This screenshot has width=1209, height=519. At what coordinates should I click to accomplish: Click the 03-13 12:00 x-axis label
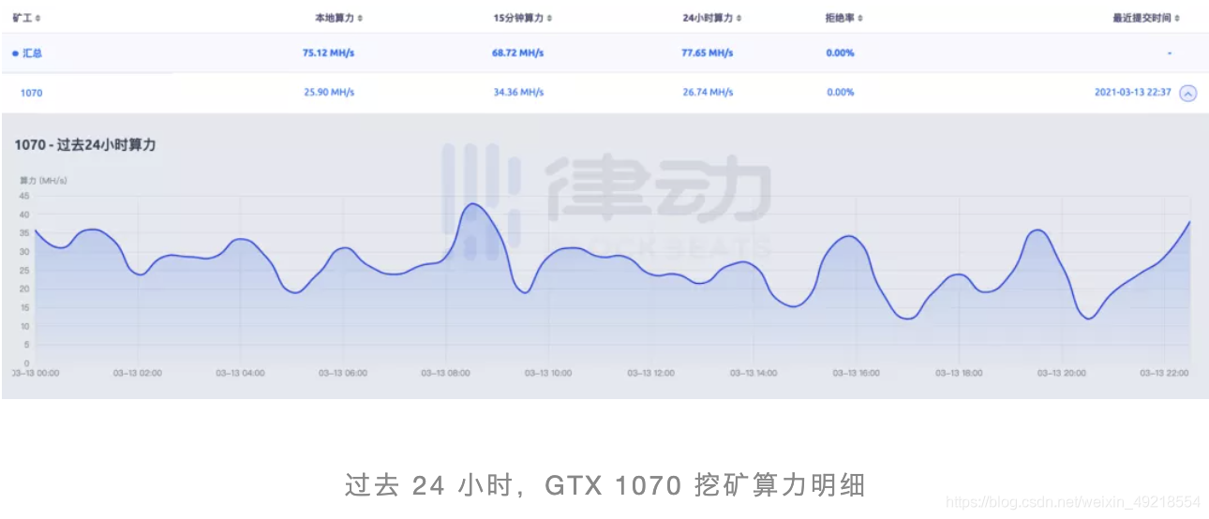(650, 373)
